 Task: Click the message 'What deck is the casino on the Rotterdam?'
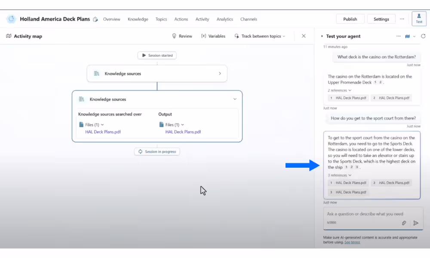coord(377,57)
